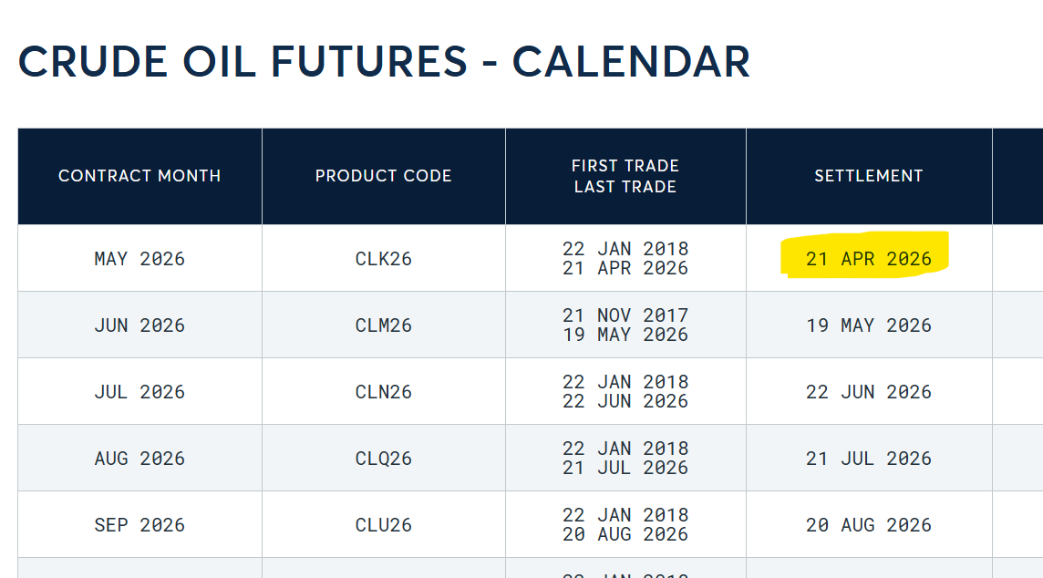1043x578 pixels.
Task: Click the highlighted 21 APR 2026 settlement date
Action: click(868, 259)
